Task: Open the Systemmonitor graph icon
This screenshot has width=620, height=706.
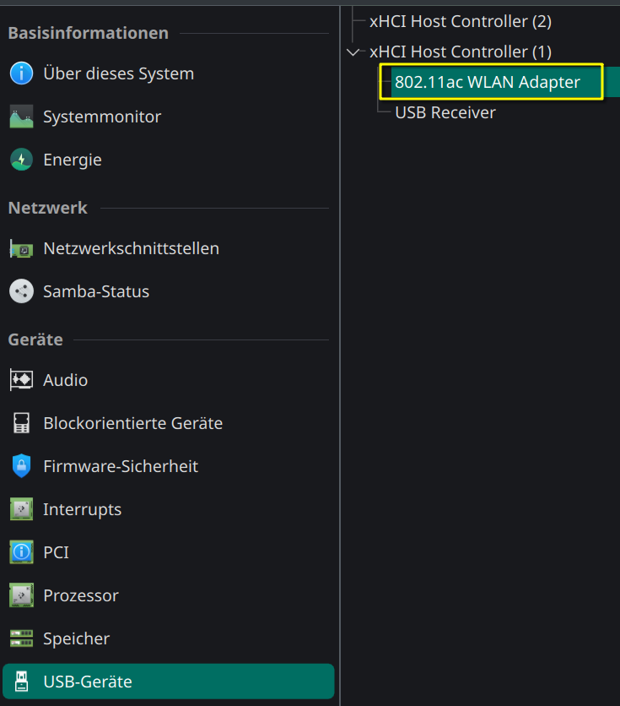Action: [21, 117]
